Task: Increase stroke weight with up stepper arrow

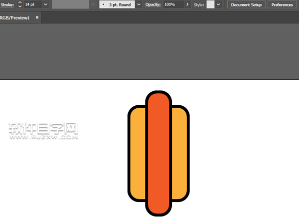Action: coord(19,2)
